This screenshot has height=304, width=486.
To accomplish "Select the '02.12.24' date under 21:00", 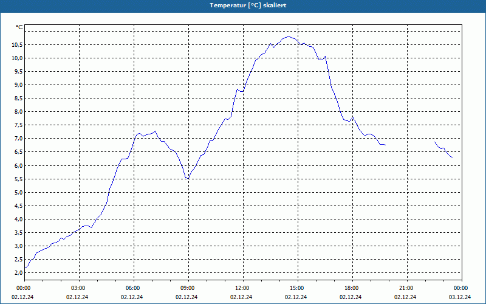I will point(405,297).
